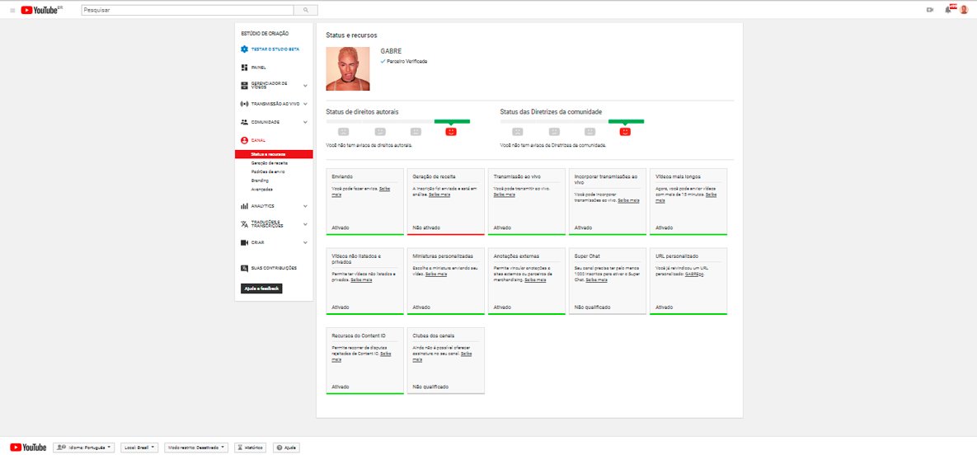Click the Criar camera icon

tap(244, 242)
